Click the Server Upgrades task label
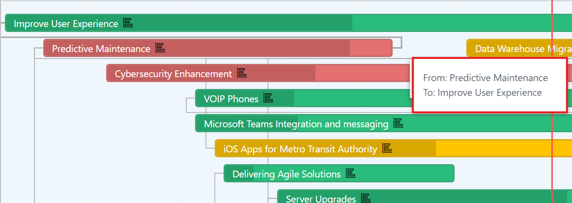Image resolution: width=572 pixels, height=203 pixels. click(321, 199)
